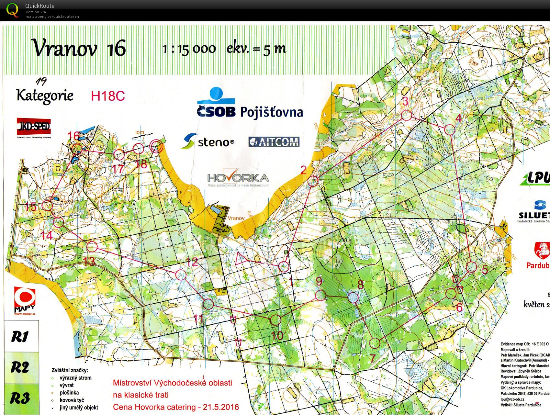Click the 'Vranov' village label on map

coord(236,218)
